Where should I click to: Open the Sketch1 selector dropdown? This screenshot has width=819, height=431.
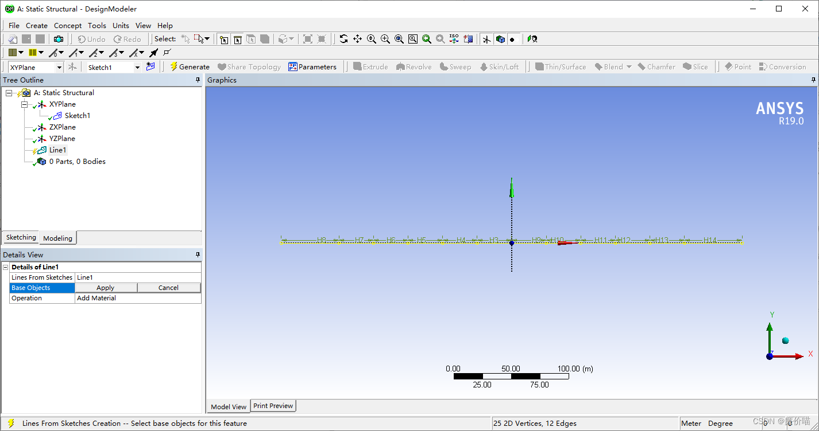pyautogui.click(x=137, y=67)
